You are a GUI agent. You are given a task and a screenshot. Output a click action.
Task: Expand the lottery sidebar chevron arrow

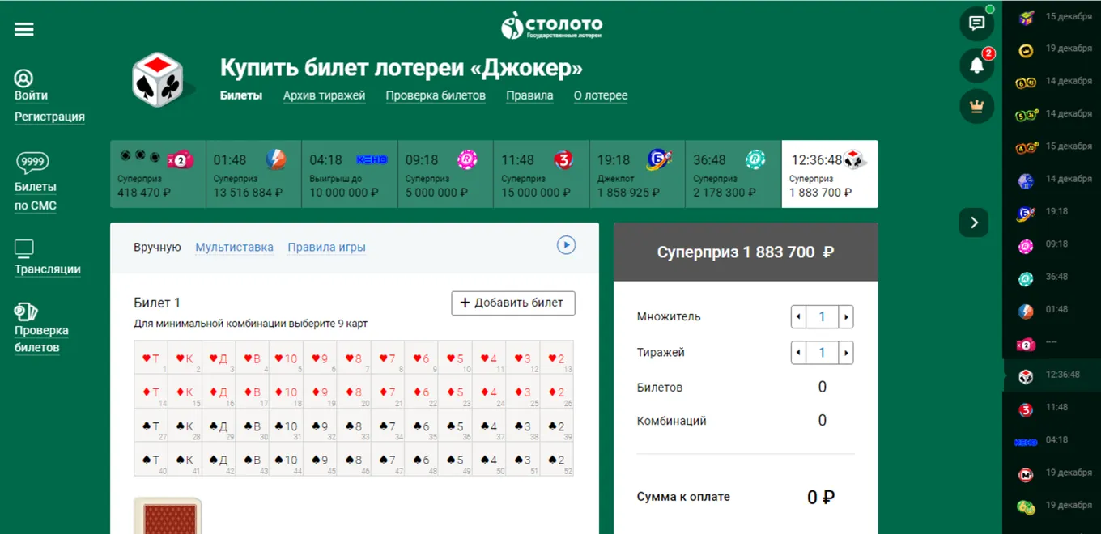click(x=974, y=222)
